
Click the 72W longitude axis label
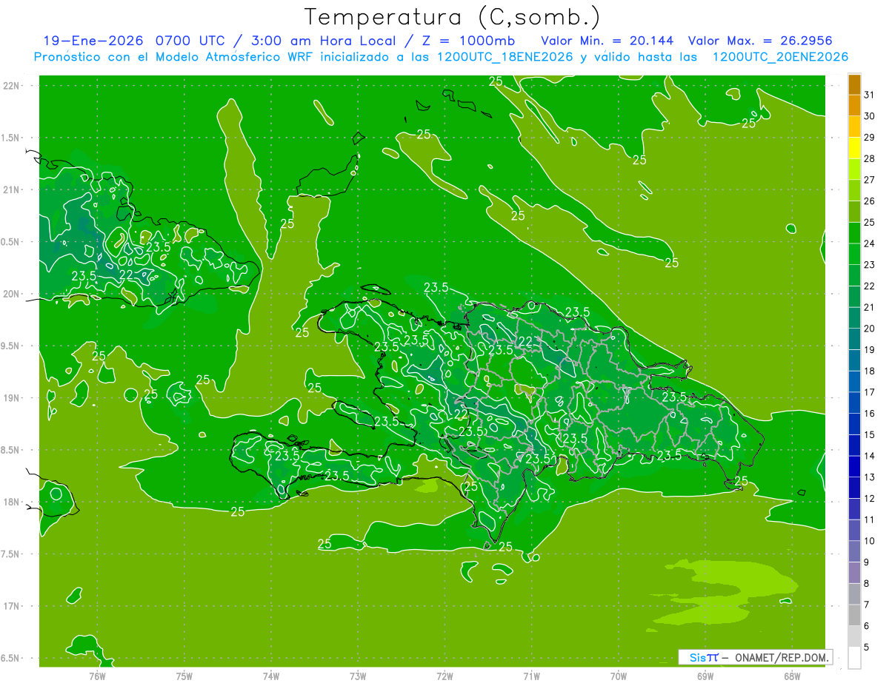point(444,676)
